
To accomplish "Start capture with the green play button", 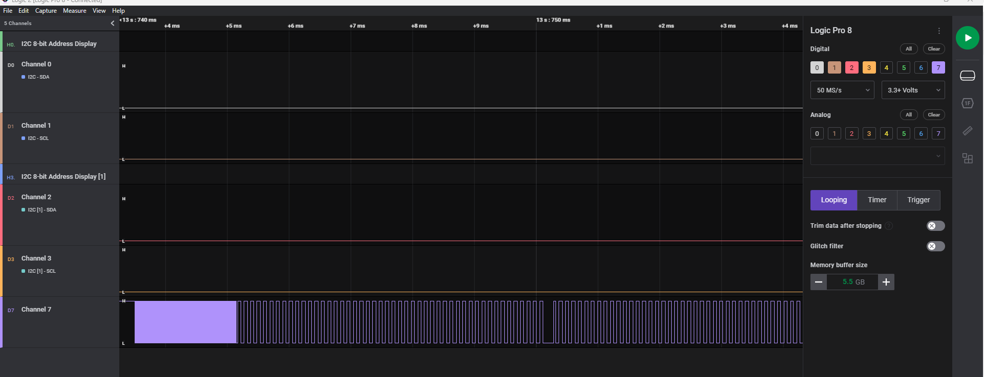I will click(967, 38).
